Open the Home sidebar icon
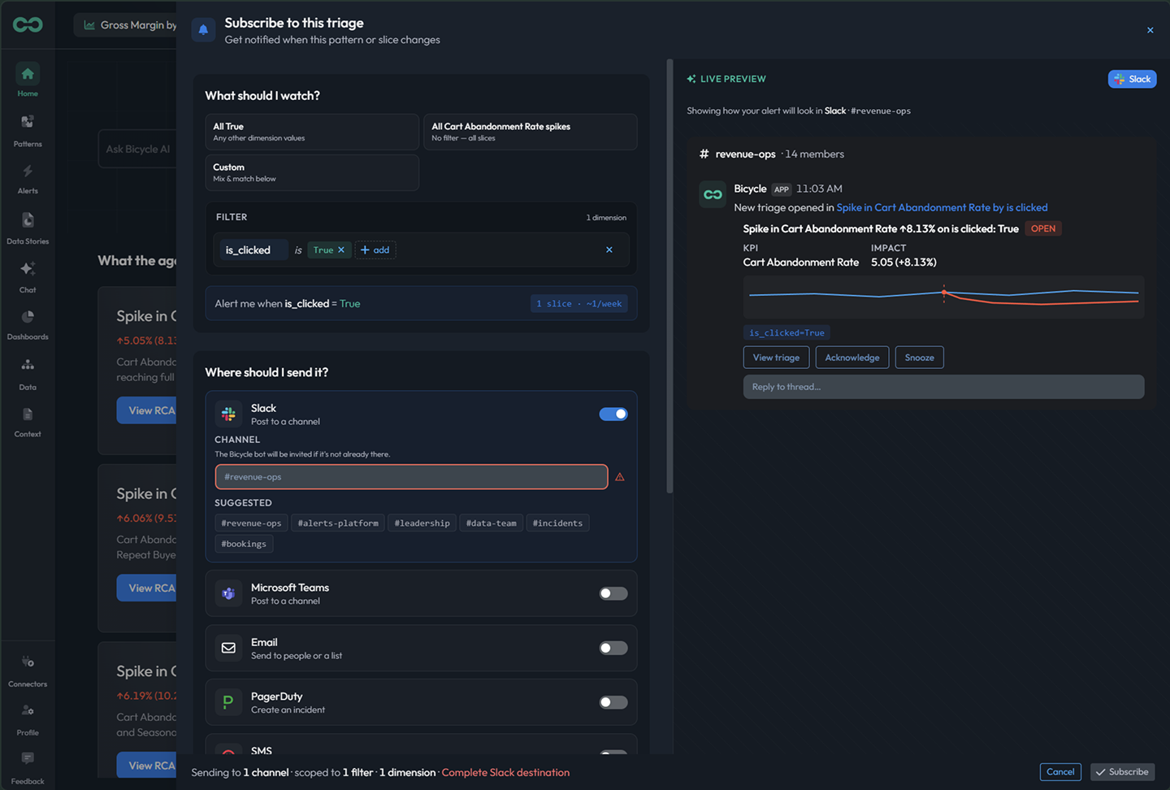The image size is (1170, 790). (x=28, y=74)
